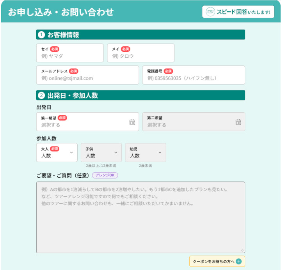Click the 2歳以上、12歳未満 note
Viewport: 281px width, 270px height.
click(101, 166)
